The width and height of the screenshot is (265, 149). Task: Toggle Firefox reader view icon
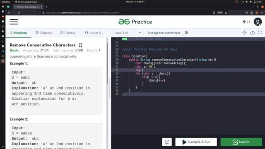coord(214,12)
